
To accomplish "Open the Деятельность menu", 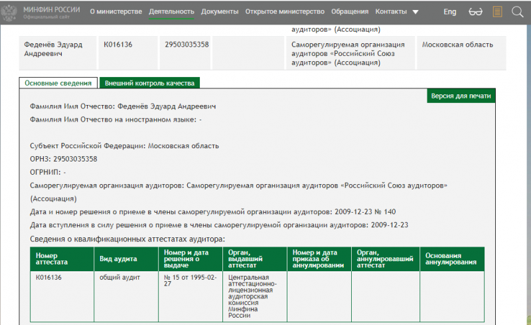I will (171, 11).
